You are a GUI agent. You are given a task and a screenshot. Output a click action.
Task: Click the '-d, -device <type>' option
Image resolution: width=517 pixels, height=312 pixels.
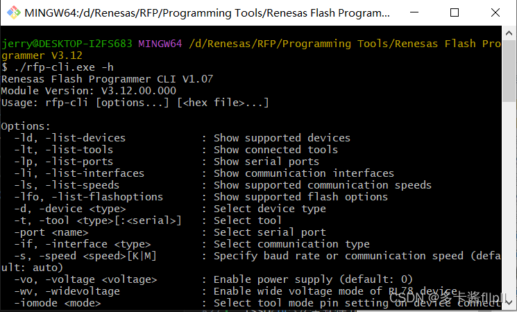[x=70, y=209]
